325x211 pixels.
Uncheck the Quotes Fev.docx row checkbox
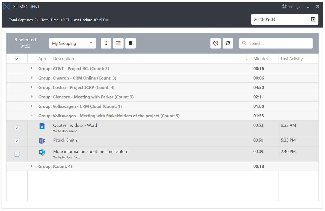17,128
